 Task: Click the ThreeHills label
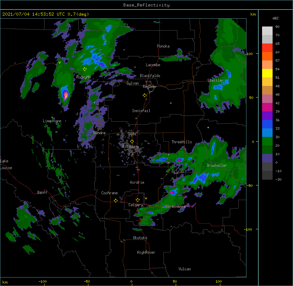pyautogui.click(x=182, y=142)
